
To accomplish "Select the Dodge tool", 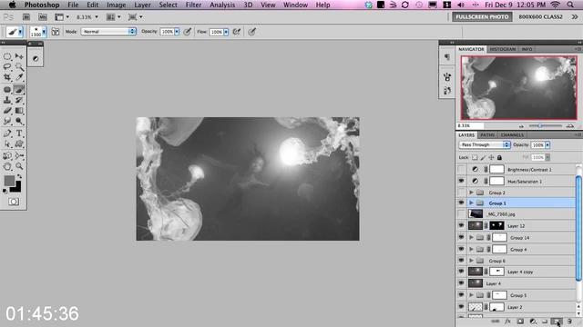I will point(19,121).
